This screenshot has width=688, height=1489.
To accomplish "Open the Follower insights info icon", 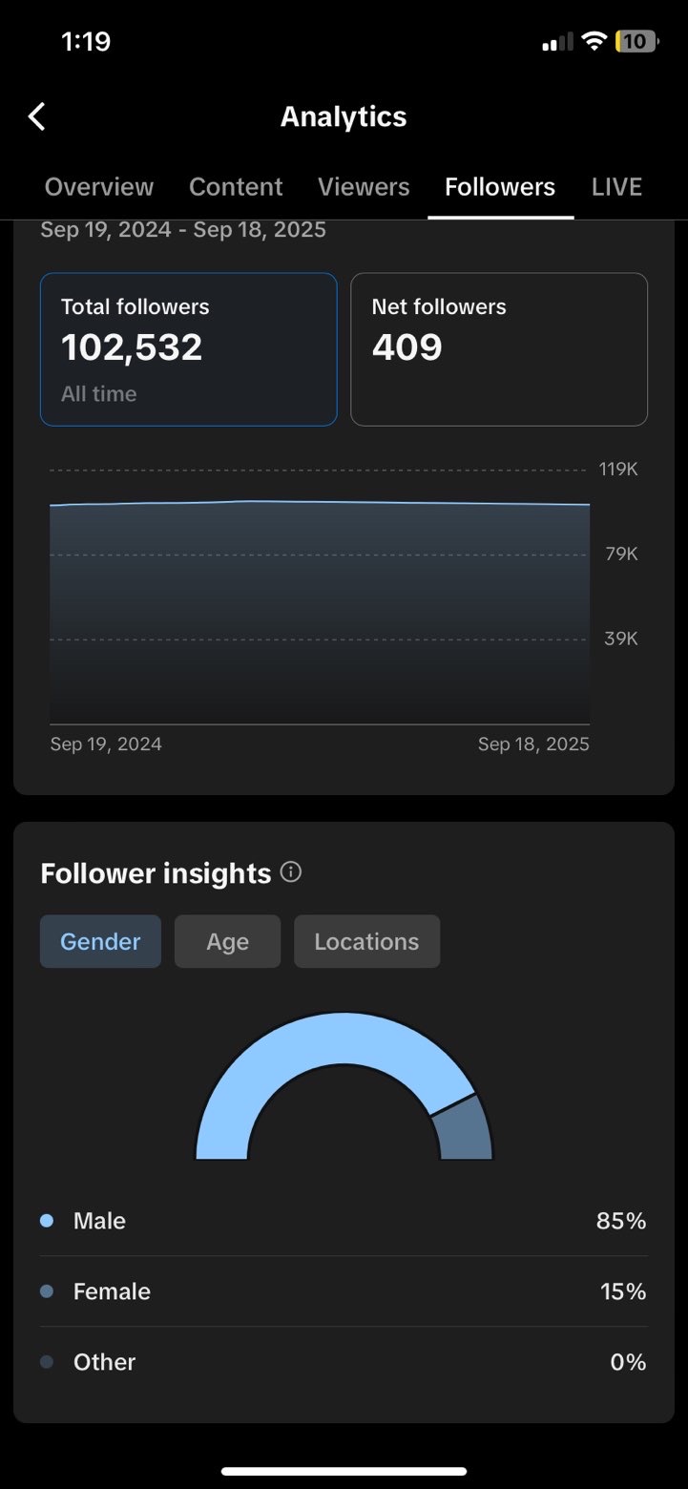I will click(x=292, y=872).
